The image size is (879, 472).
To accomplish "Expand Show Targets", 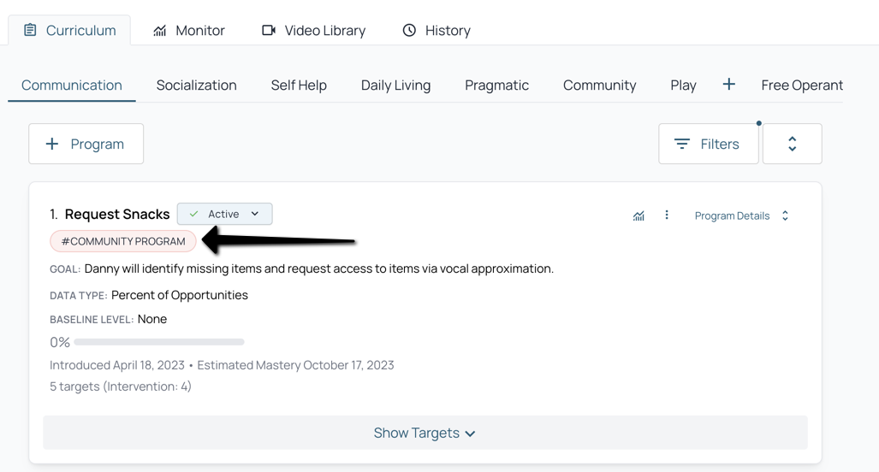I will tap(425, 433).
